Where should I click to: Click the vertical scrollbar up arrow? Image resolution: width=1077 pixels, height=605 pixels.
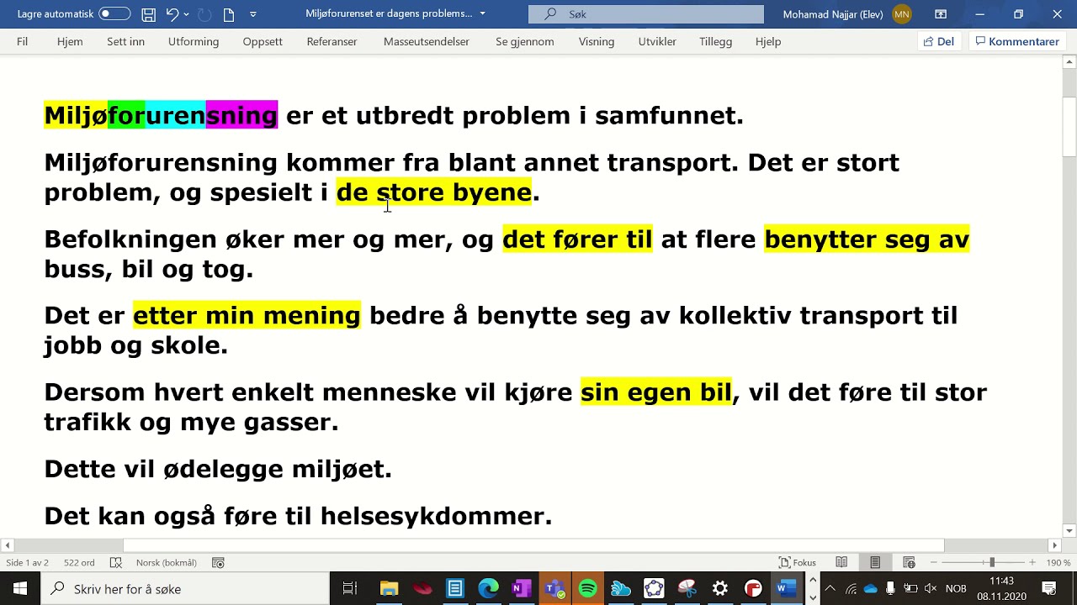point(1069,62)
